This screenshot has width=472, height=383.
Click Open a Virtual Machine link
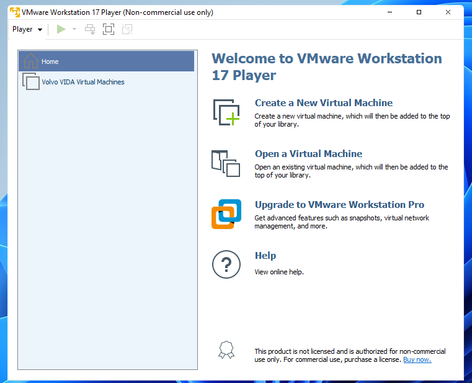[x=308, y=154]
